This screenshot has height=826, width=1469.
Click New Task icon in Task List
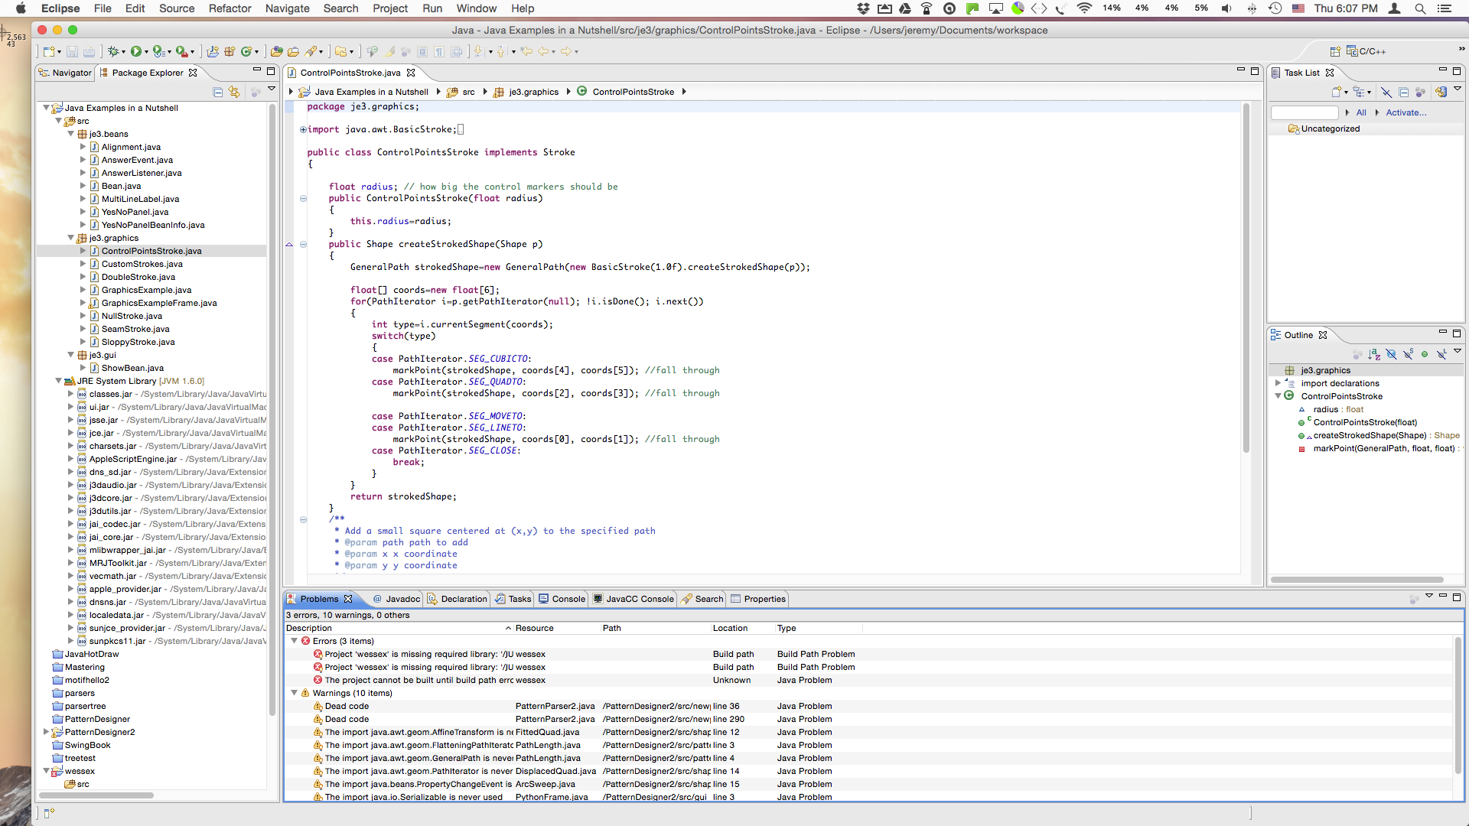(1336, 92)
